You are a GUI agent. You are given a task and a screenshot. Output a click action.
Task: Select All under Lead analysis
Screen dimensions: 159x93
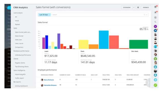[x=16, y=17]
